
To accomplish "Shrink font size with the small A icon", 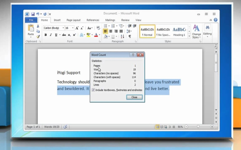I will point(82,28).
